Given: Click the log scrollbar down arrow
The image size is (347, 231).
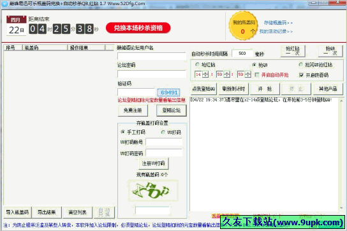Looking at the screenshot, I should tap(341, 208).
